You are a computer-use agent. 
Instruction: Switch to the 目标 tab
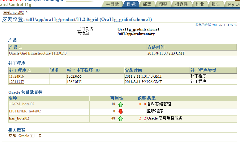[x=131, y=4]
